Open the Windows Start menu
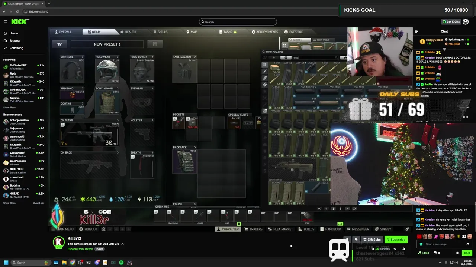This screenshot has width=476, height=267. point(6,263)
